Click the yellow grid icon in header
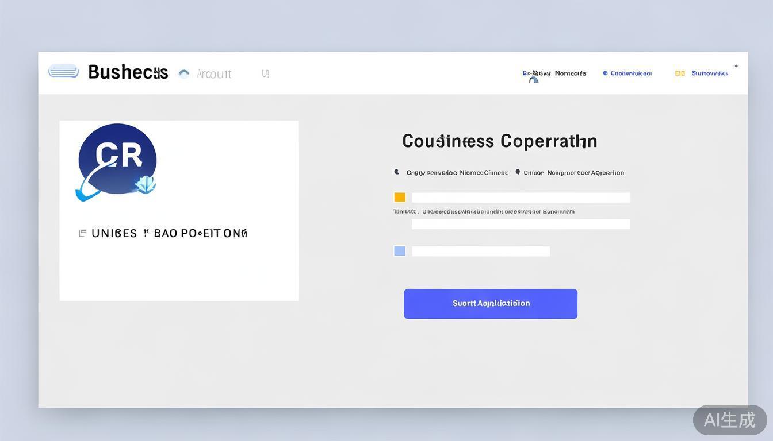This screenshot has height=441, width=773. point(680,73)
